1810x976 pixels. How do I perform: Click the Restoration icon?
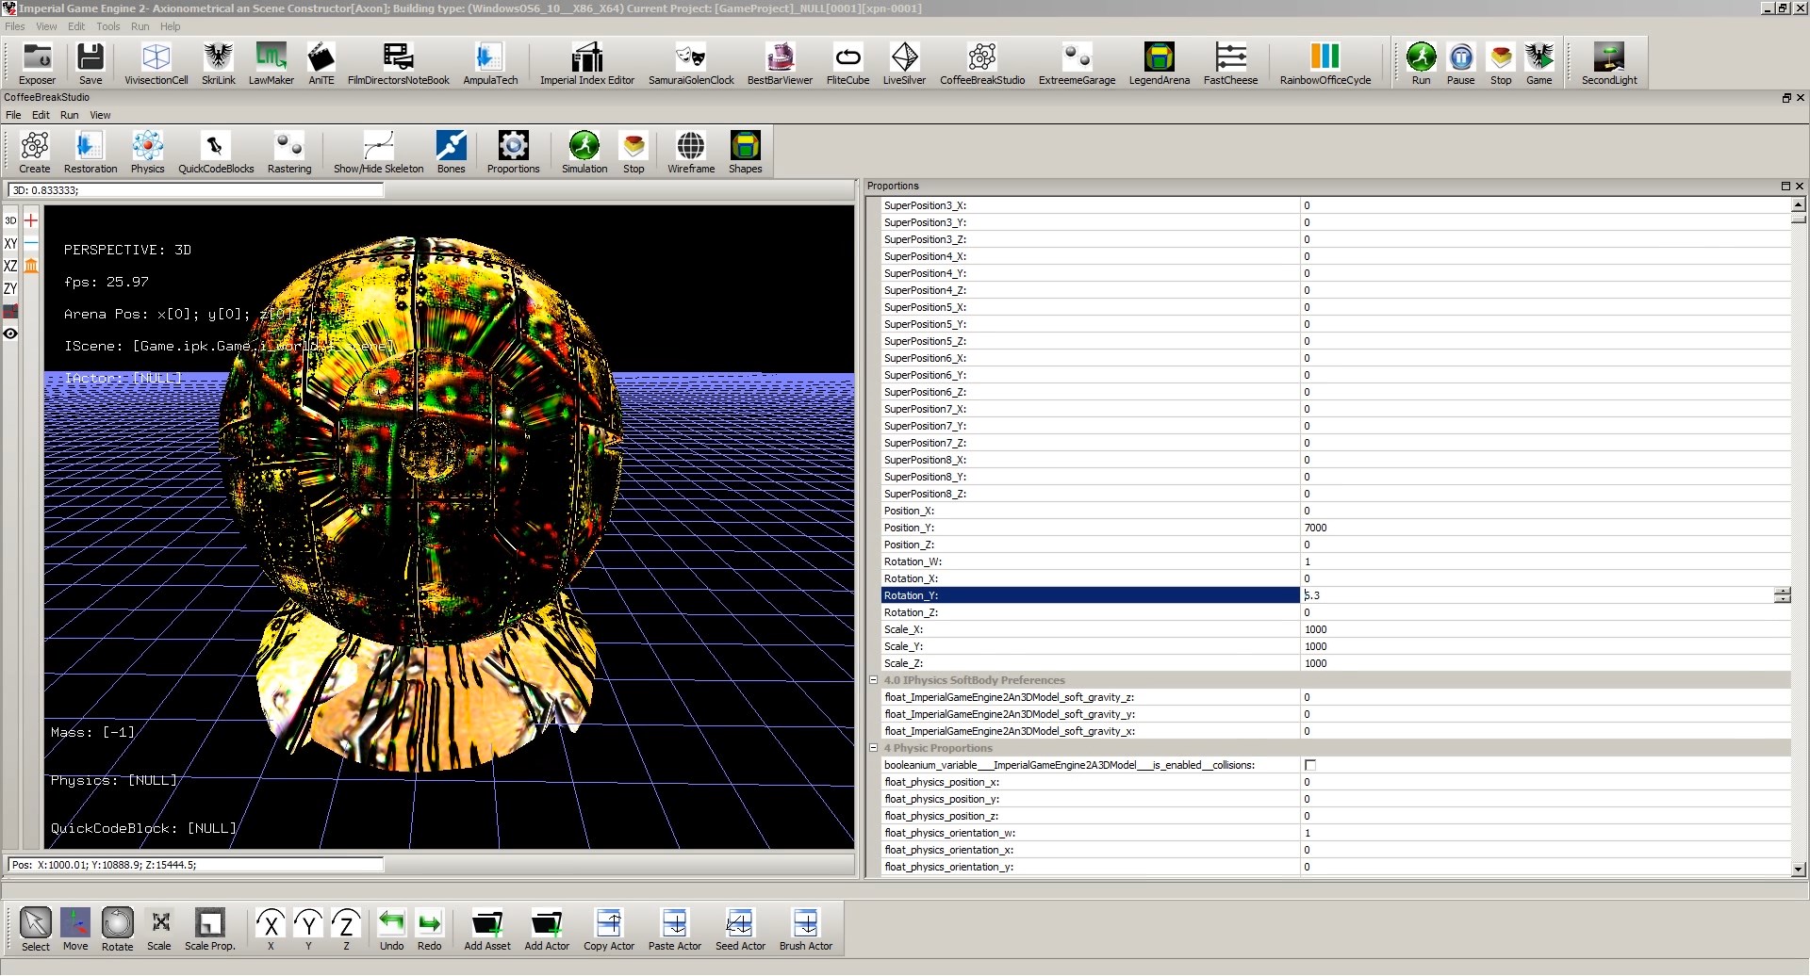[x=90, y=152]
